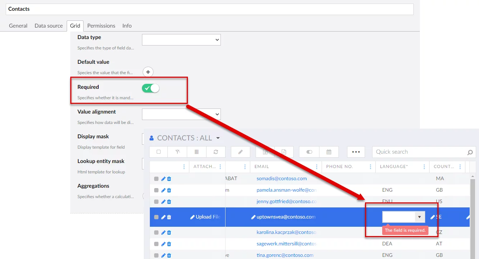The width and height of the screenshot is (479, 259).
Task: Toggle the Required switch off
Action: click(x=151, y=88)
